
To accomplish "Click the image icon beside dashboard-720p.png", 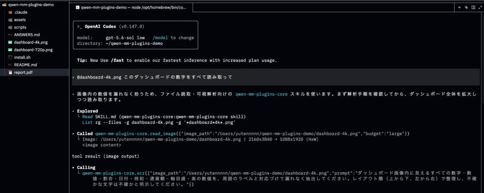I will (x=10, y=50).
